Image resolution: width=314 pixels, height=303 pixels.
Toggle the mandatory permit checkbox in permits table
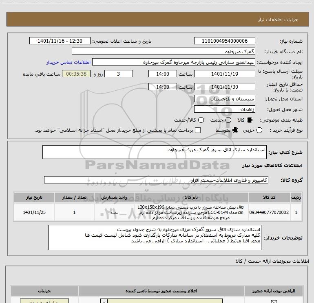[x=274, y=301]
